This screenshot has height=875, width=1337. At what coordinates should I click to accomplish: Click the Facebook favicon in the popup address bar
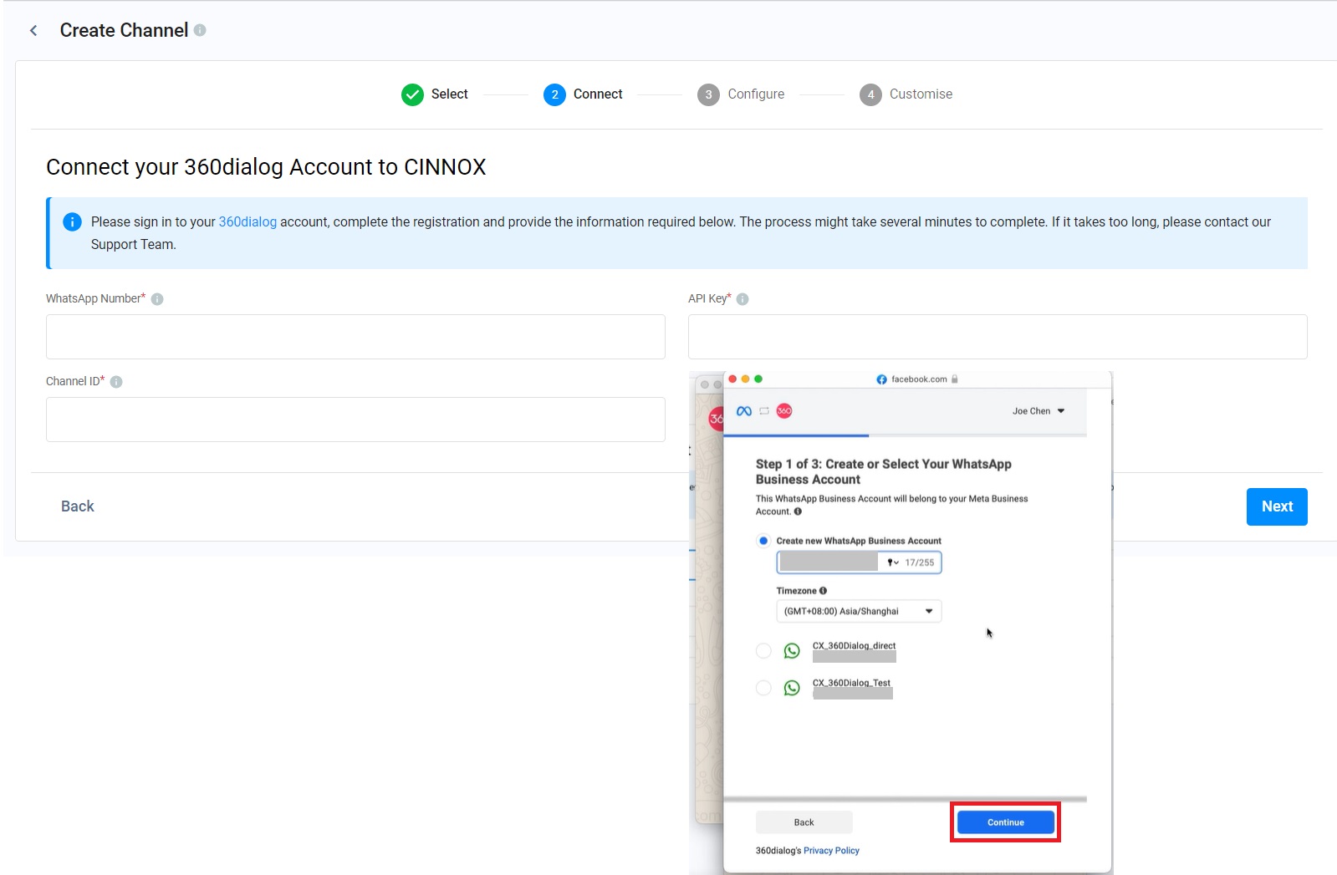(x=881, y=379)
